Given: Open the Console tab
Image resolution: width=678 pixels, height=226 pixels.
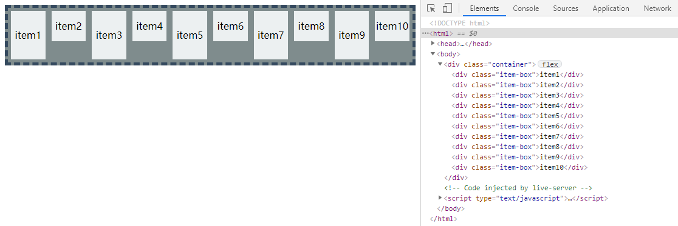Looking at the screenshot, I should 526,8.
